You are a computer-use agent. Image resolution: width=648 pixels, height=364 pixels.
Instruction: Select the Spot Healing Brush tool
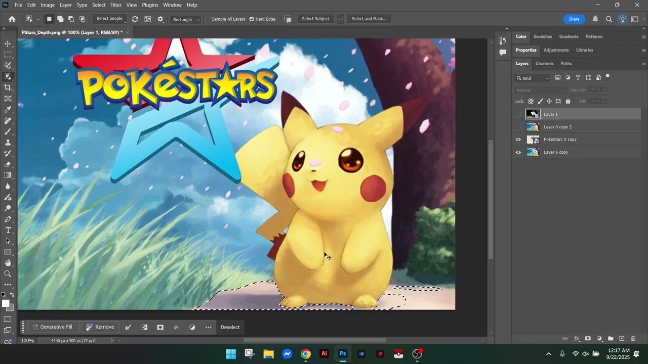8,121
